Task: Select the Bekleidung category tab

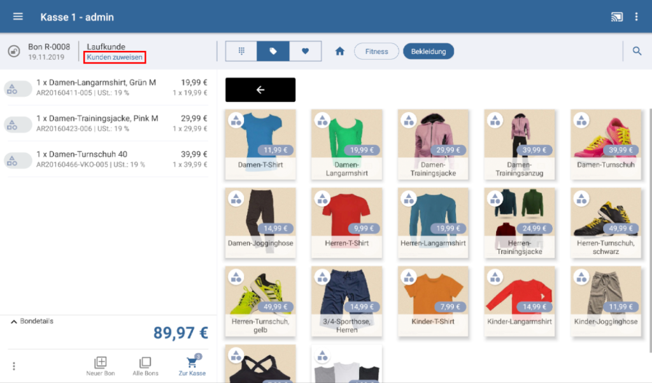Action: tap(428, 52)
